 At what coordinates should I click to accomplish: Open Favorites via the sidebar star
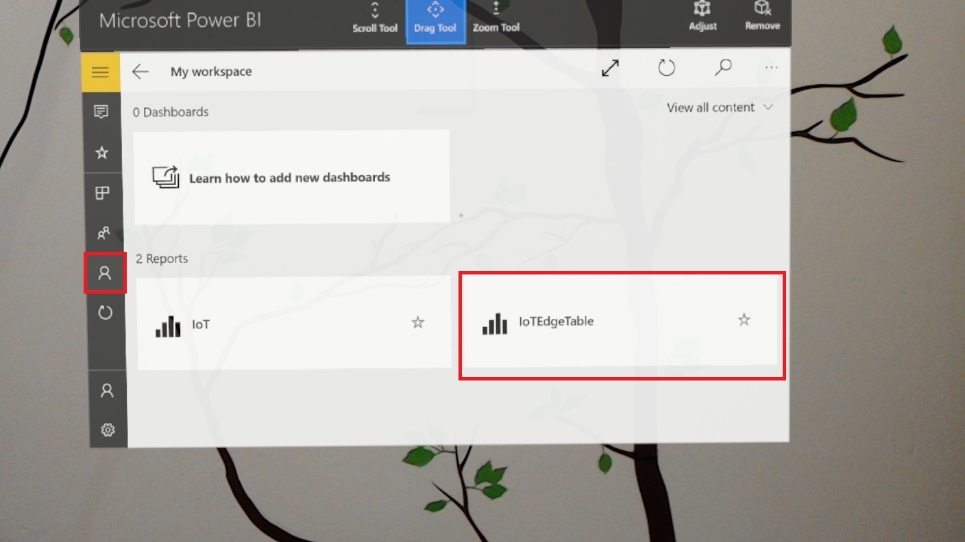(102, 153)
